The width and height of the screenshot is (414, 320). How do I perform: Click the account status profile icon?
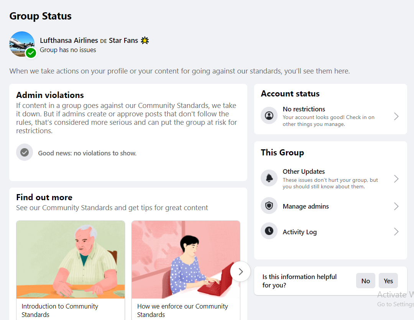pos(269,116)
